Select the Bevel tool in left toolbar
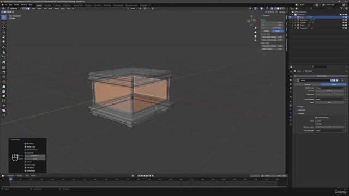This screenshot has height=196, width=349. point(4,72)
